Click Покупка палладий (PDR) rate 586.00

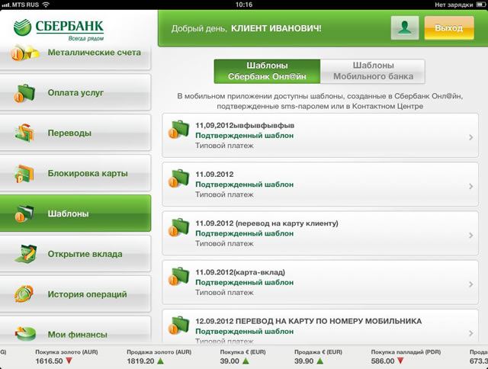tap(383, 361)
